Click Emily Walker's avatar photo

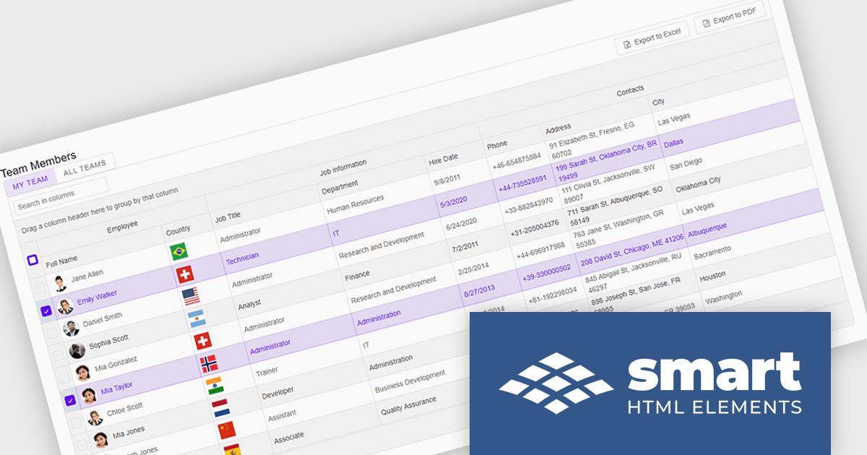(x=65, y=306)
